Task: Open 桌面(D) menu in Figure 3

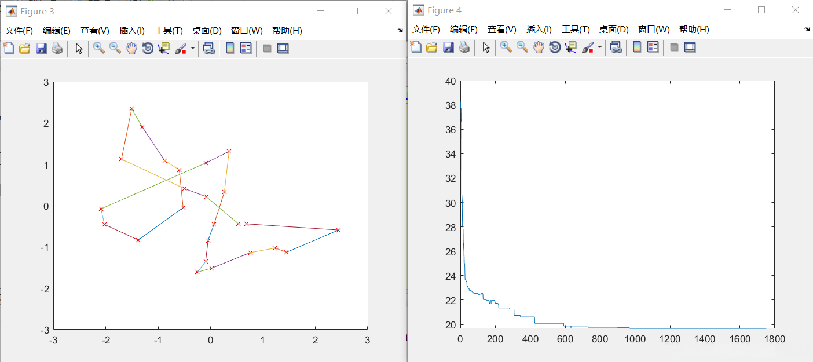Action: [x=207, y=30]
